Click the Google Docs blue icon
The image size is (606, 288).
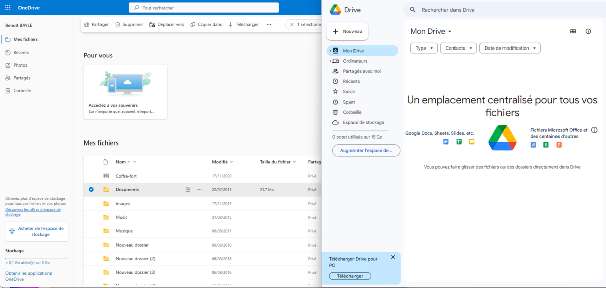[446, 142]
